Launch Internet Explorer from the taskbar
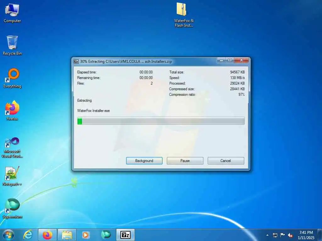Image resolution: width=322 pixels, height=241 pixels. (x=28, y=235)
